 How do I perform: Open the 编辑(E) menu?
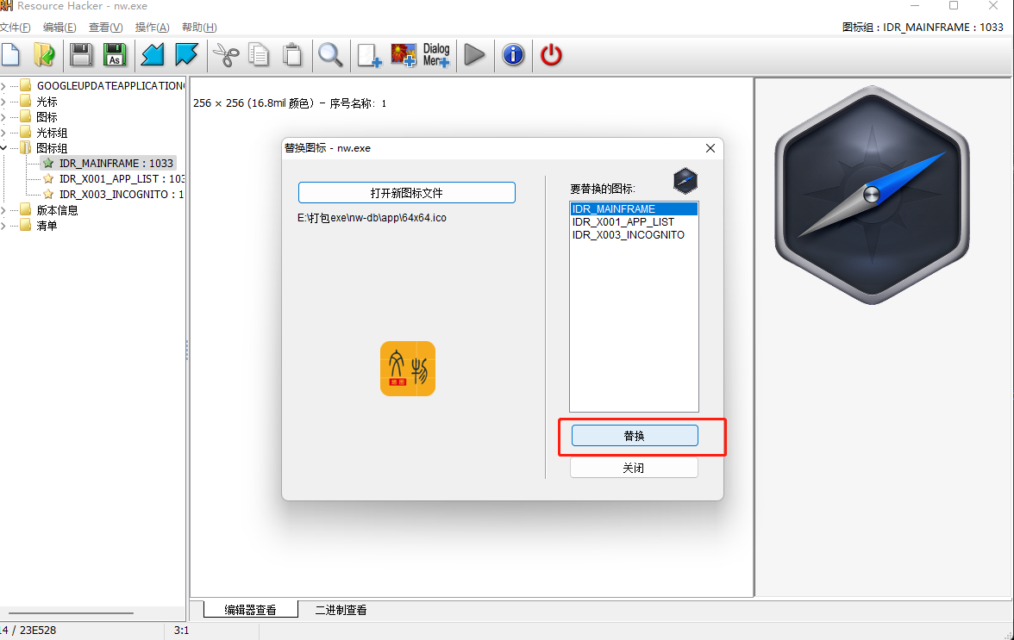[59, 27]
